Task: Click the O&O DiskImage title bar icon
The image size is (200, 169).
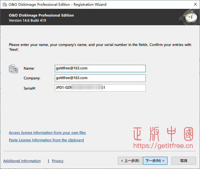Action: click(x=5, y=4)
